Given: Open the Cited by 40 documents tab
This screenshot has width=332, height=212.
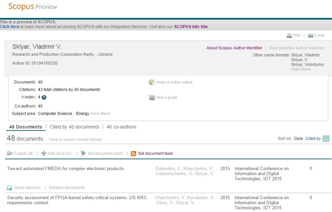Looking at the screenshot, I should [x=74, y=127].
